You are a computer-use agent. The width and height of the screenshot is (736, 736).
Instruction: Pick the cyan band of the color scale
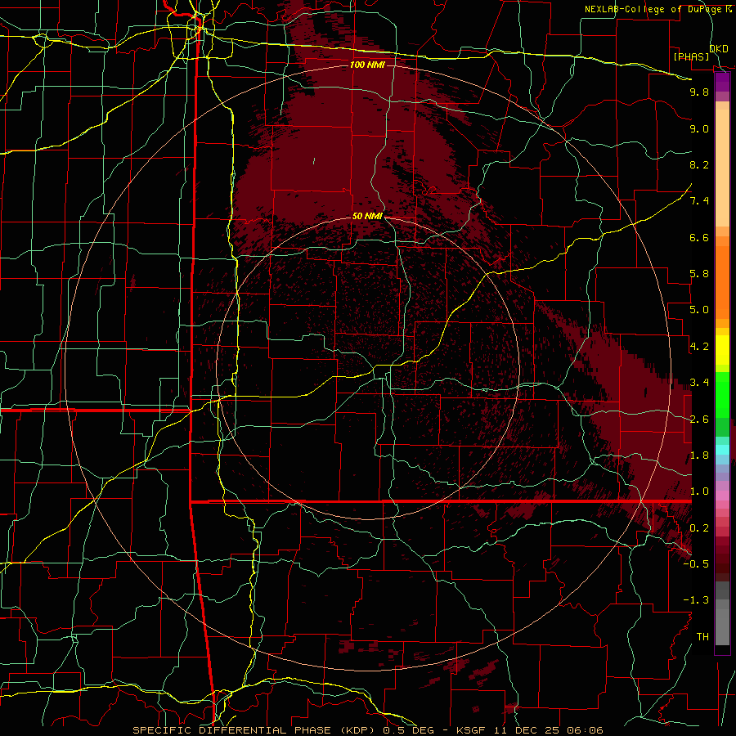(722, 450)
